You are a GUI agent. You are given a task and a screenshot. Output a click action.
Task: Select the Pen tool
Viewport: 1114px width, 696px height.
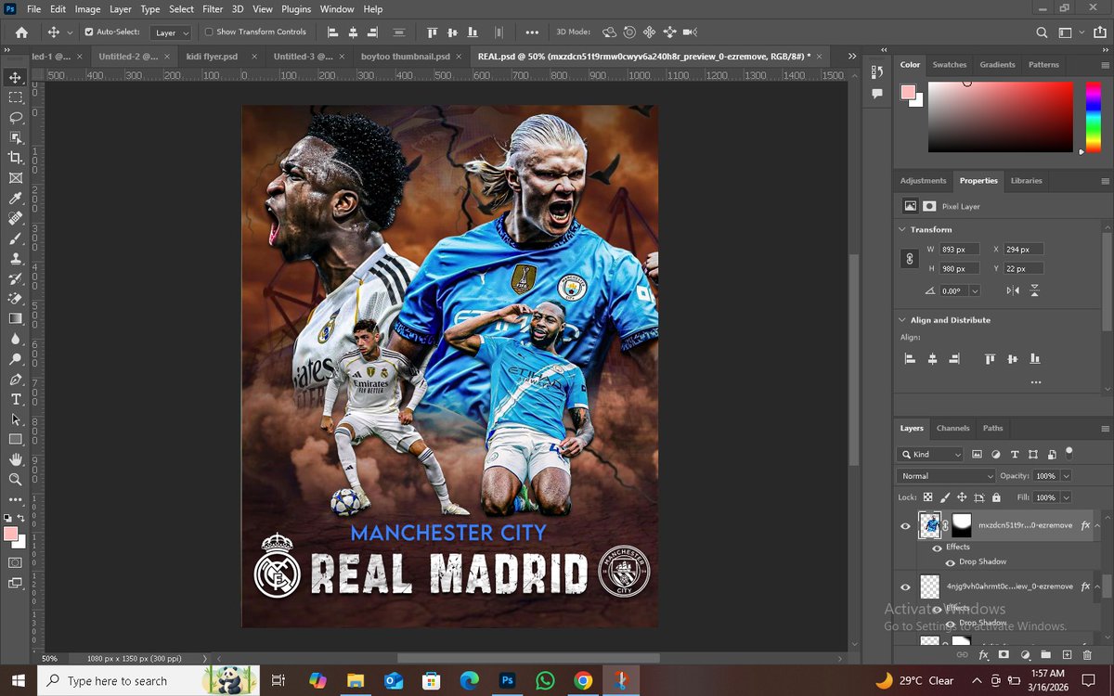[x=16, y=380]
